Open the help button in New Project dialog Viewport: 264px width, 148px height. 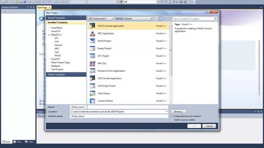pos(207,12)
